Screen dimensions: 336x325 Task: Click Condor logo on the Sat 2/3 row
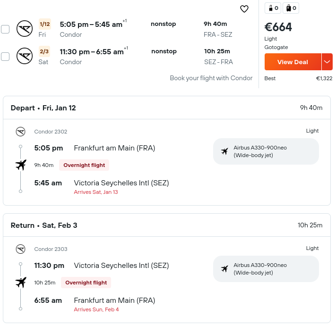tap(25, 56)
